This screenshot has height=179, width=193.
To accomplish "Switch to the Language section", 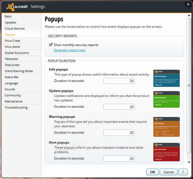I will [21, 83].
